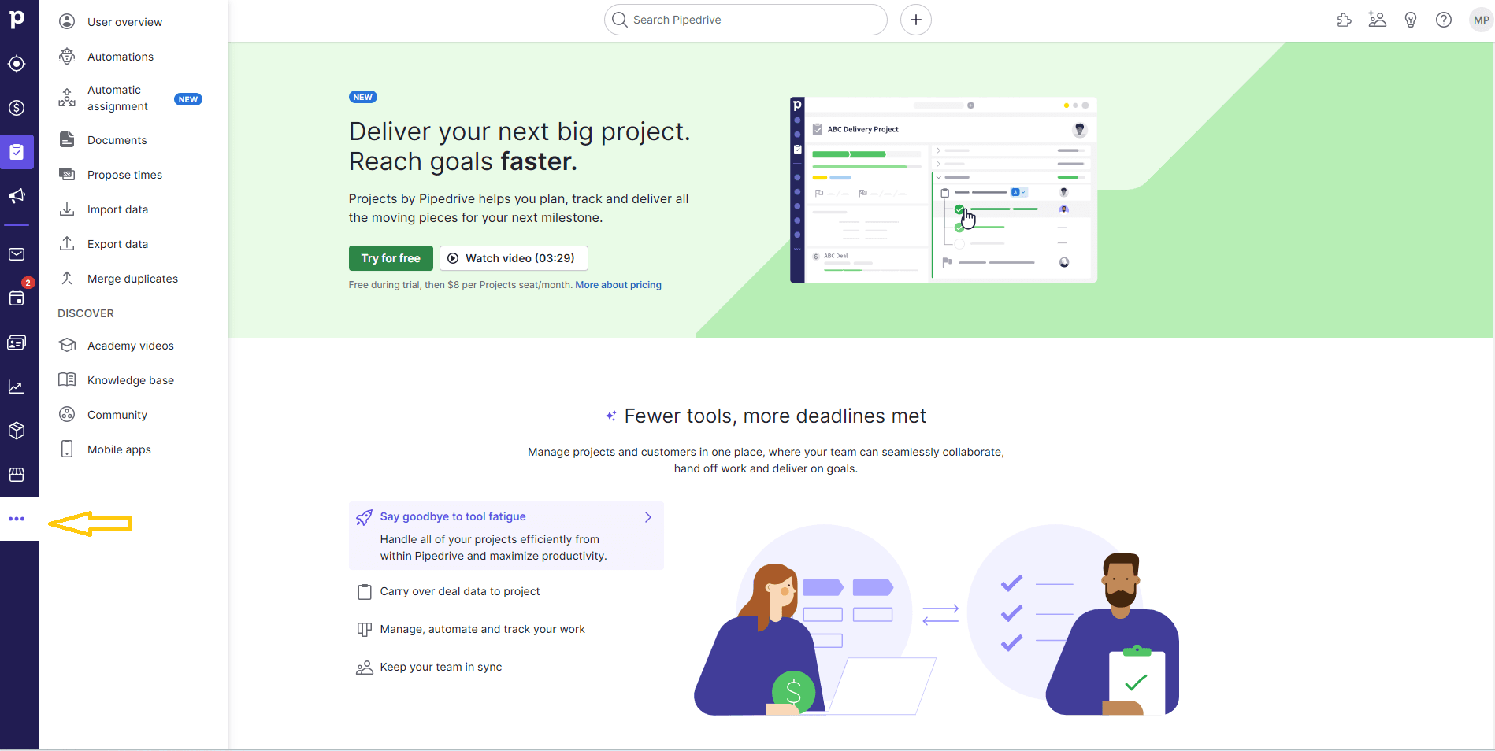Click the Documents text label
Viewport: 1495px width, 751px height.
(117, 140)
